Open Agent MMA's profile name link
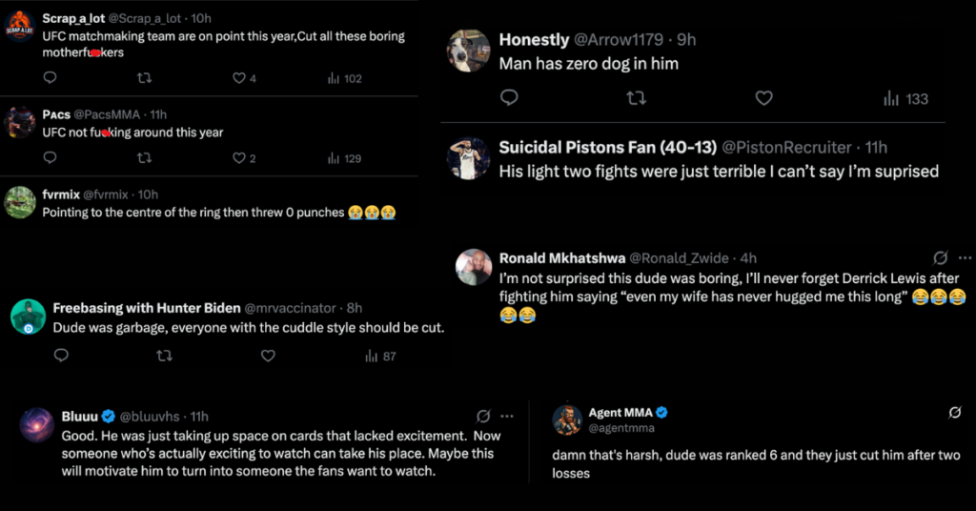976x511 pixels. (x=620, y=413)
